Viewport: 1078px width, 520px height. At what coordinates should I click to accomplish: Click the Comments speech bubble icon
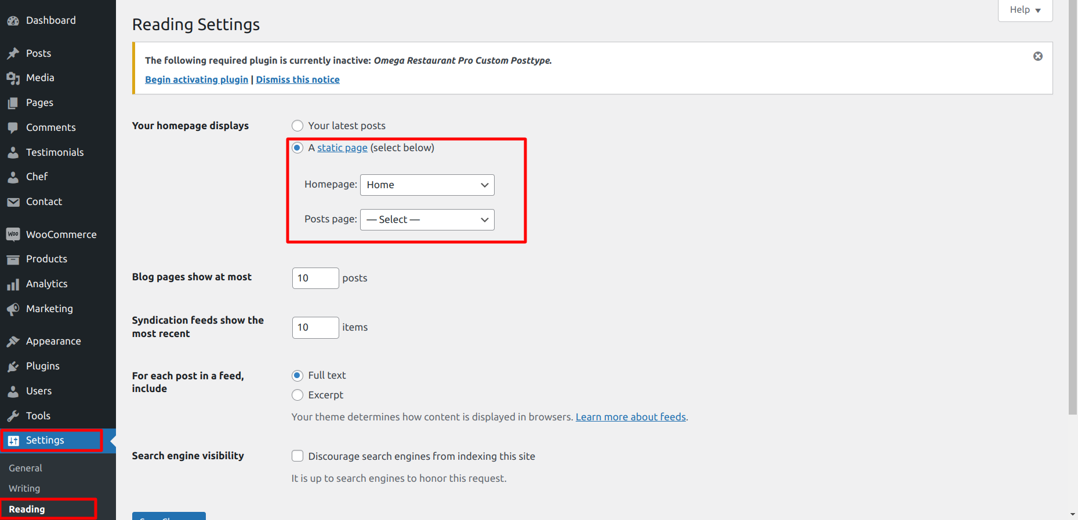tap(13, 127)
